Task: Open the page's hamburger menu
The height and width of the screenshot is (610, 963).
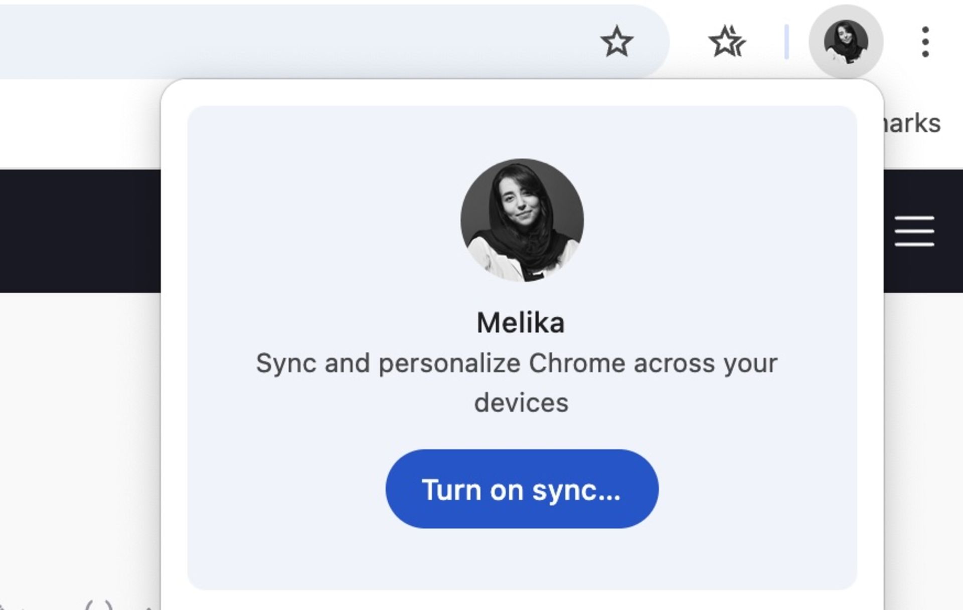Action: click(914, 231)
